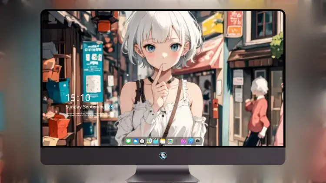The width and height of the screenshot is (326, 183).
Task: Click the 15:10 clock widget
Action: 78,98
